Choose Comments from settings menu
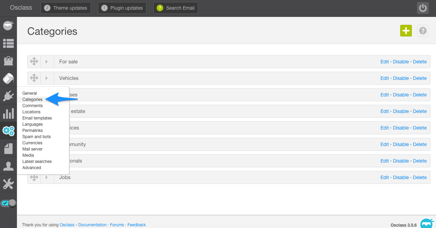 tap(32, 106)
